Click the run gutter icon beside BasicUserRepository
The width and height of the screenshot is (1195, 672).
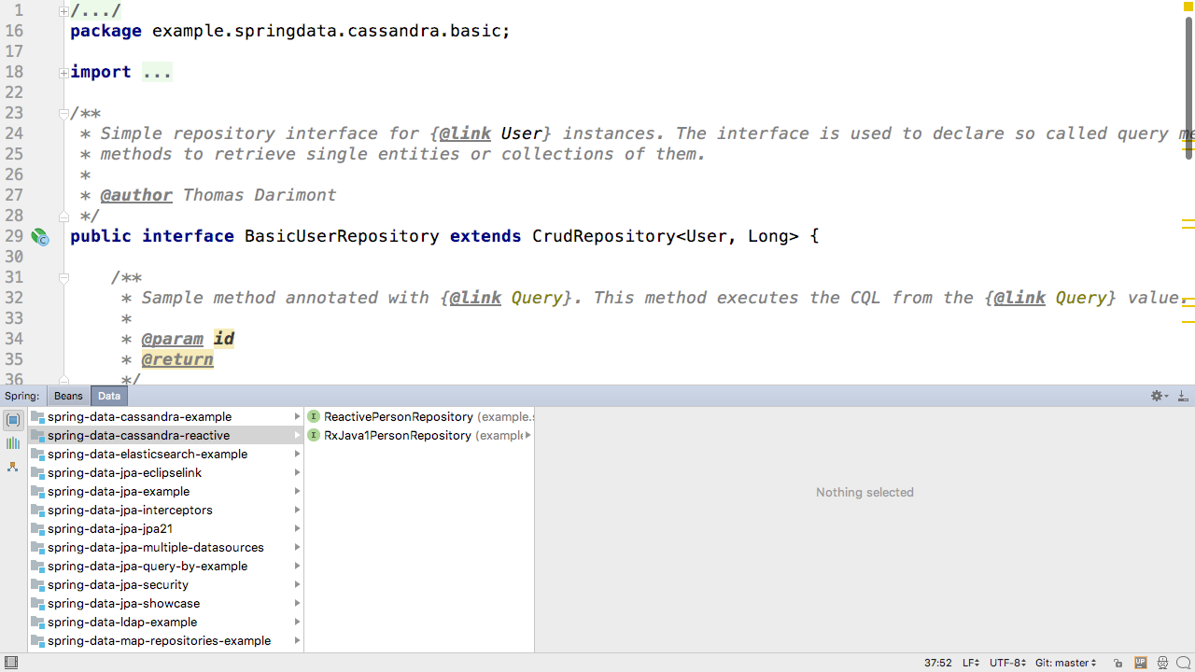click(x=39, y=237)
